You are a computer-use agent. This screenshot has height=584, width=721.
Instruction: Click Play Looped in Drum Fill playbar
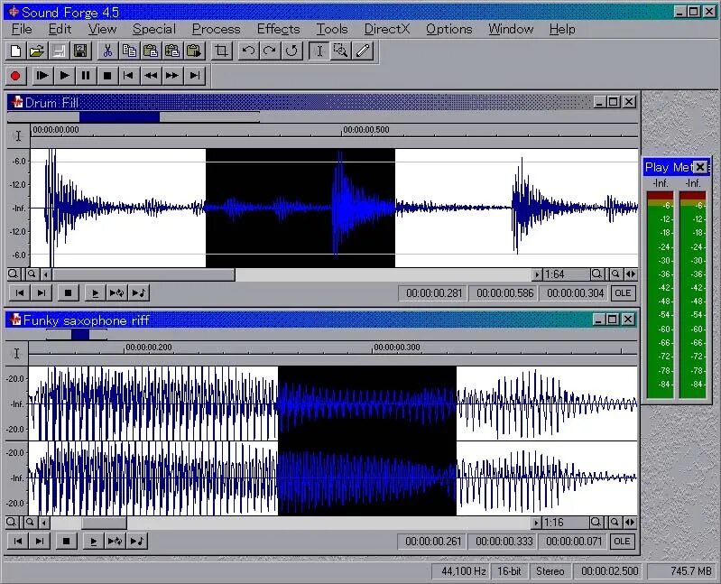pos(116,293)
